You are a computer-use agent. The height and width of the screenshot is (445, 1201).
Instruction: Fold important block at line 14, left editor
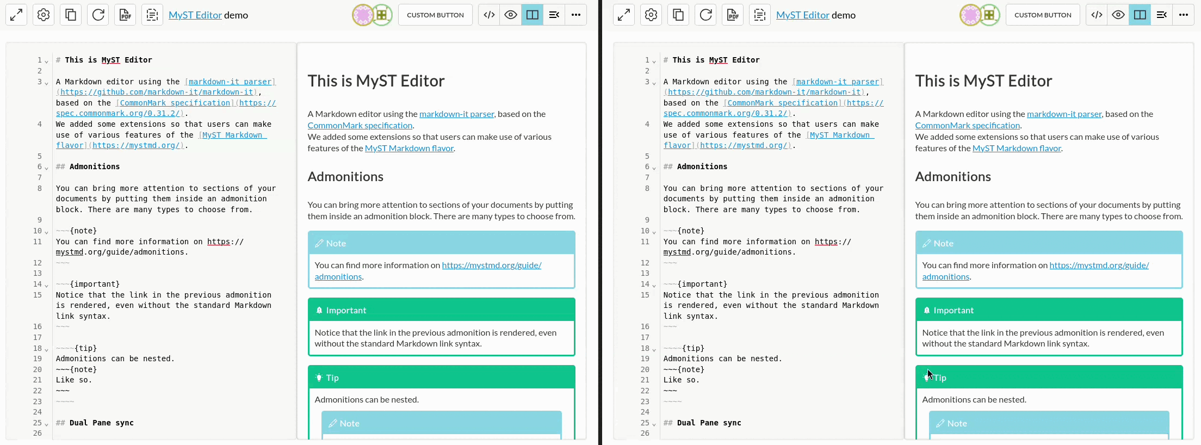click(x=47, y=285)
